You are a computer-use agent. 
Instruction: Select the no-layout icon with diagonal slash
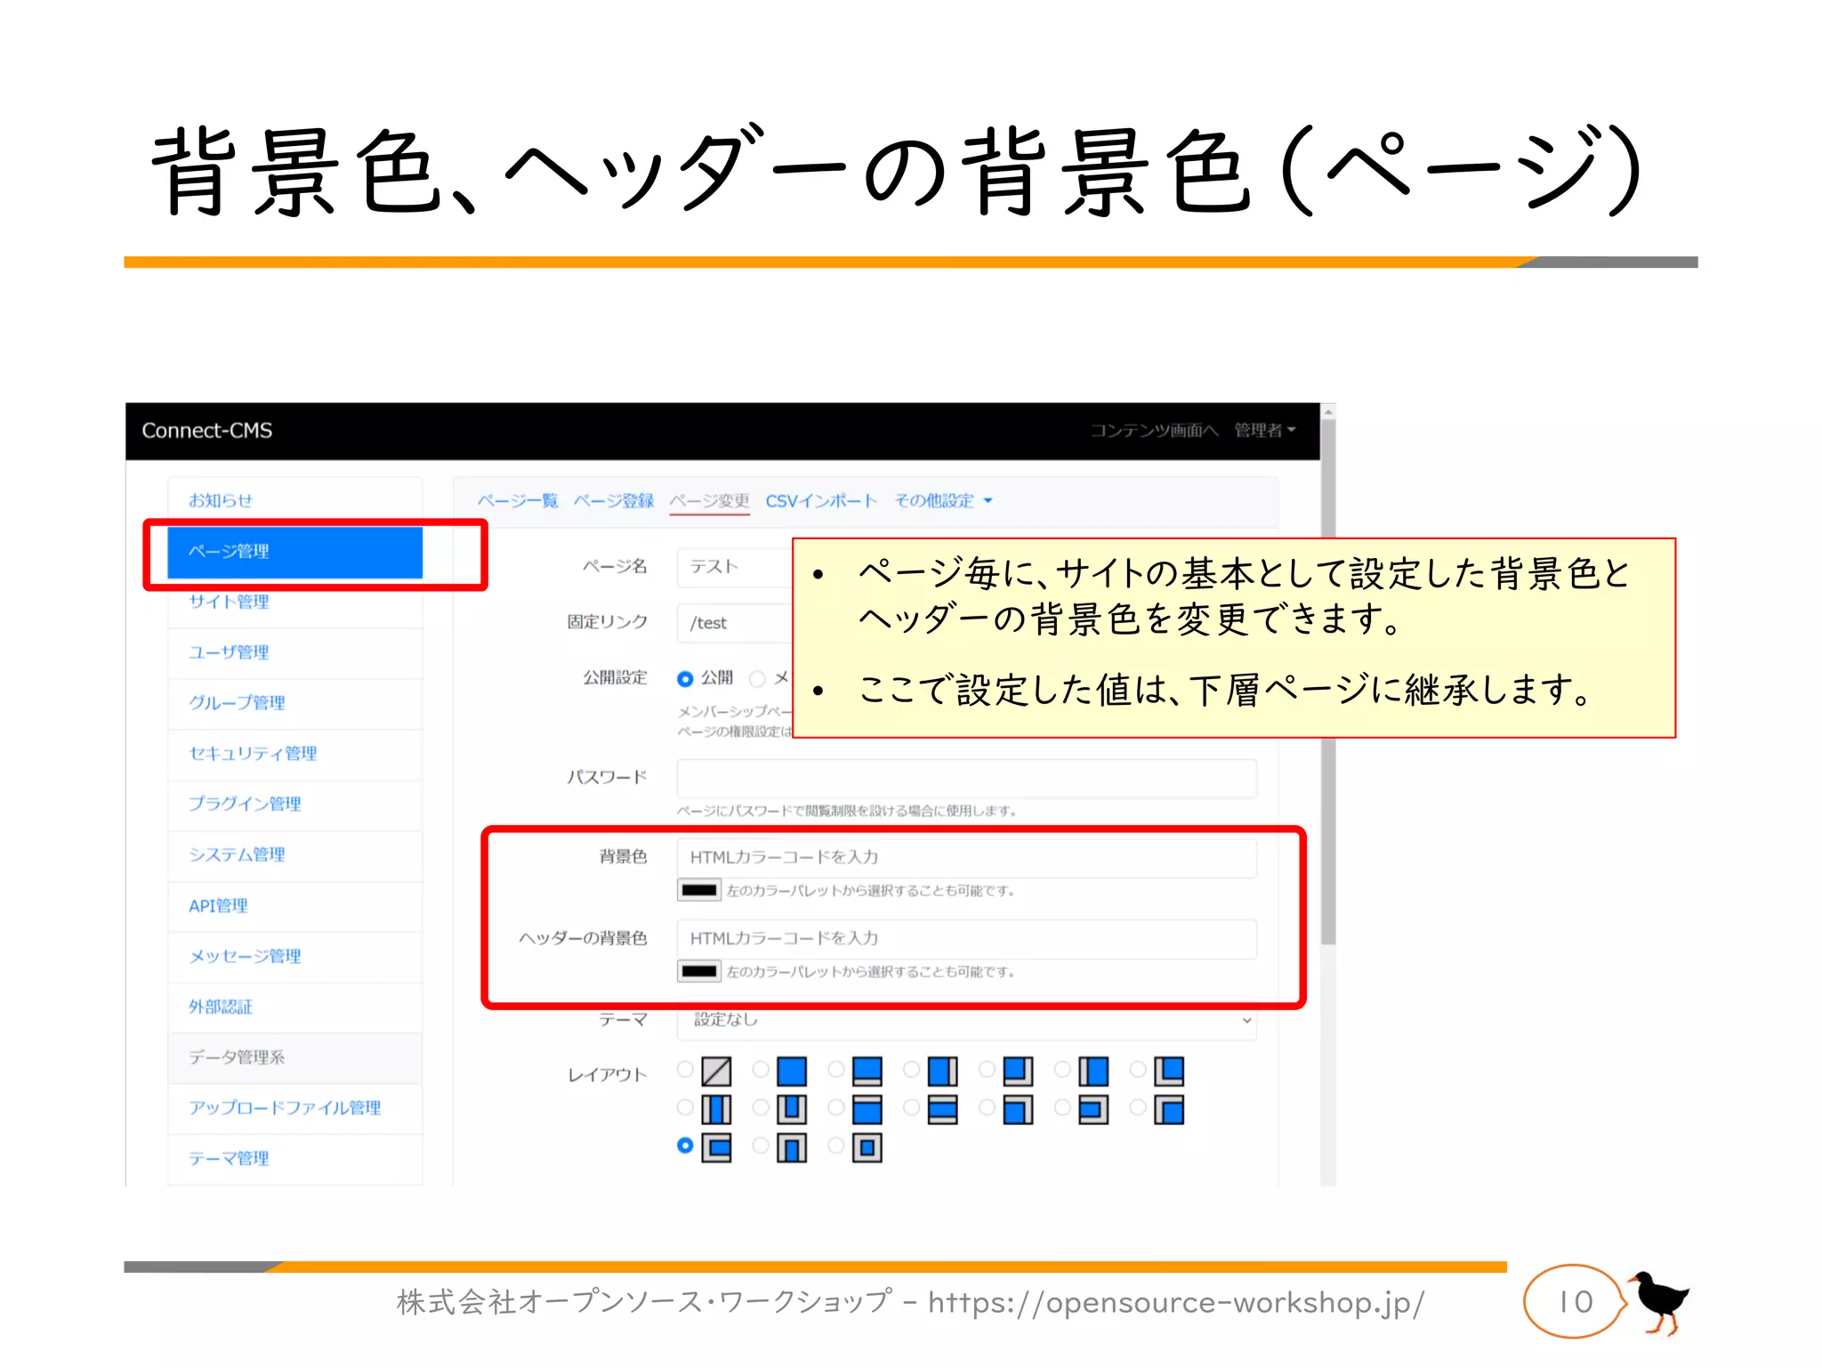pos(716,1072)
